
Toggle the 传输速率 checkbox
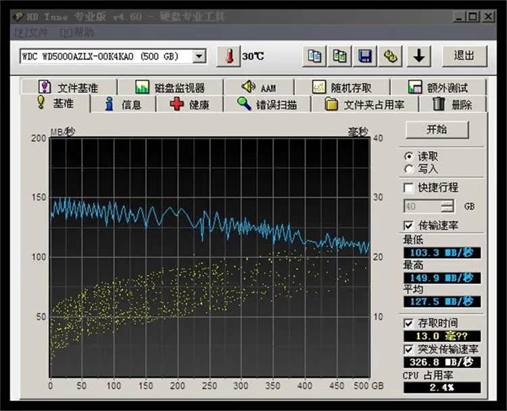point(408,225)
